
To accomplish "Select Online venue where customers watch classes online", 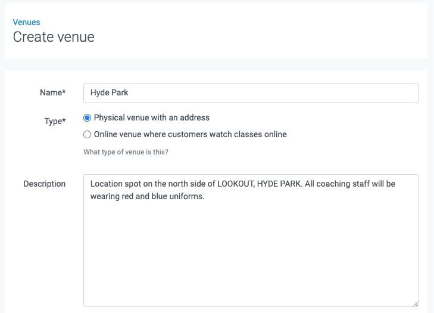I will click(87, 135).
